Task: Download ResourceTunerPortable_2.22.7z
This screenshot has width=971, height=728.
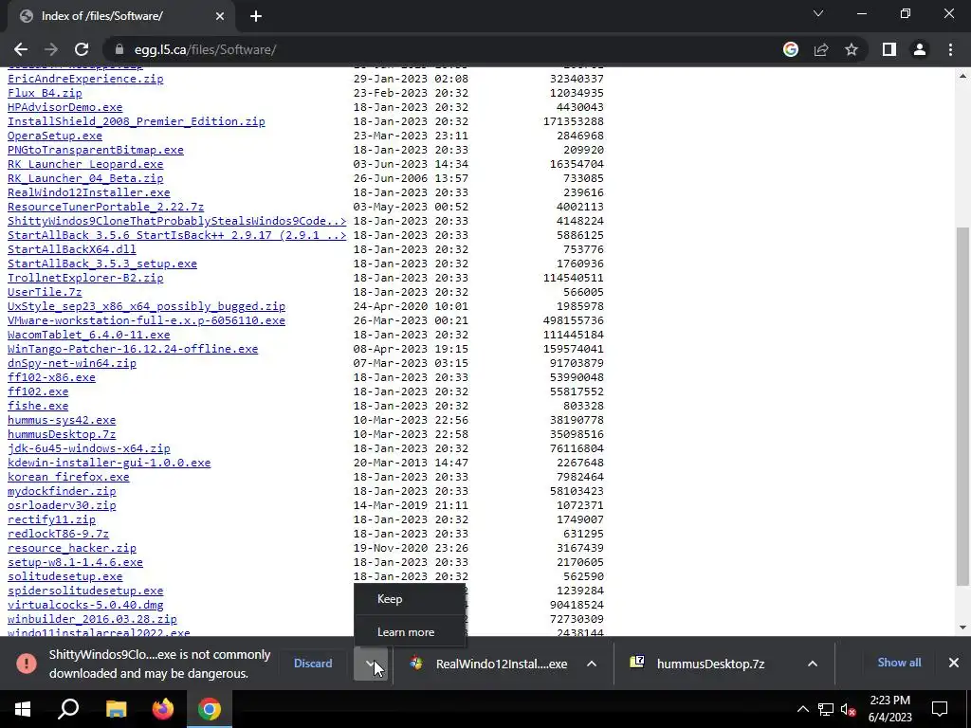Action: coord(105,207)
